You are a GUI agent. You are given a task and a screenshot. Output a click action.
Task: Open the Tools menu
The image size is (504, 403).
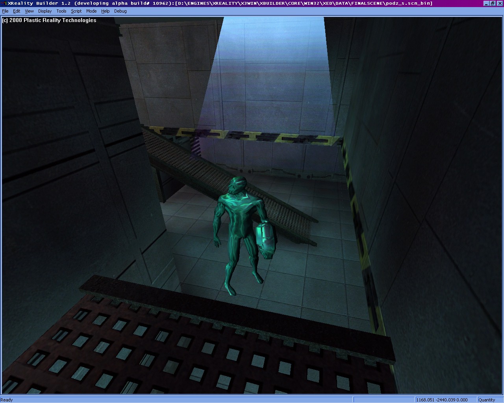pyautogui.click(x=61, y=11)
